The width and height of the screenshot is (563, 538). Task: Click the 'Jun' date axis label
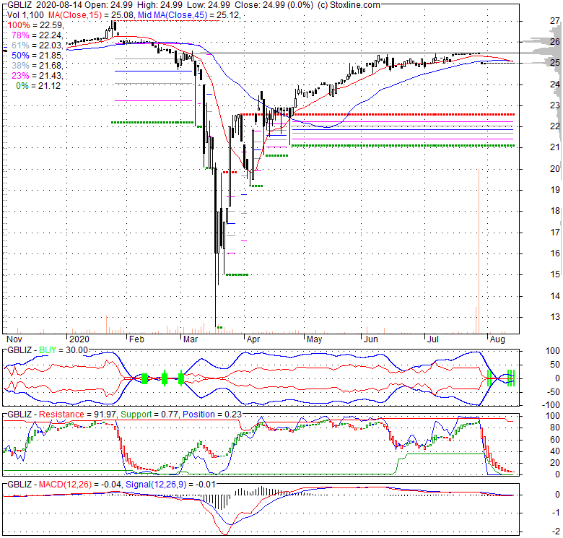tap(370, 339)
